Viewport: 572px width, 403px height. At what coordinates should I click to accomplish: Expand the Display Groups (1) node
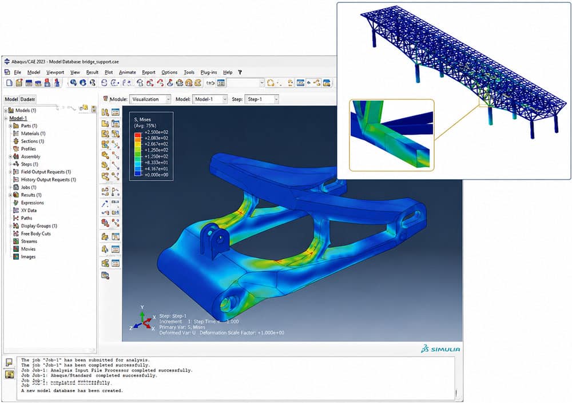click(10, 226)
